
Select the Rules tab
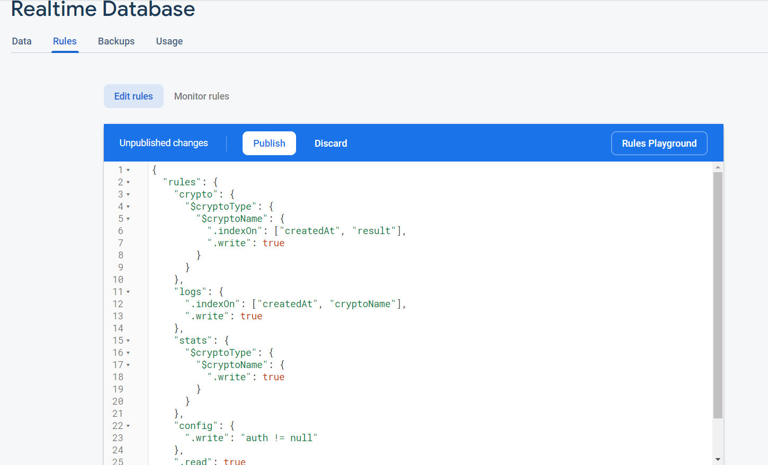pyautogui.click(x=65, y=41)
